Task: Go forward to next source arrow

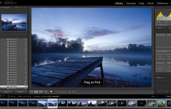Action: click(x=15, y=96)
